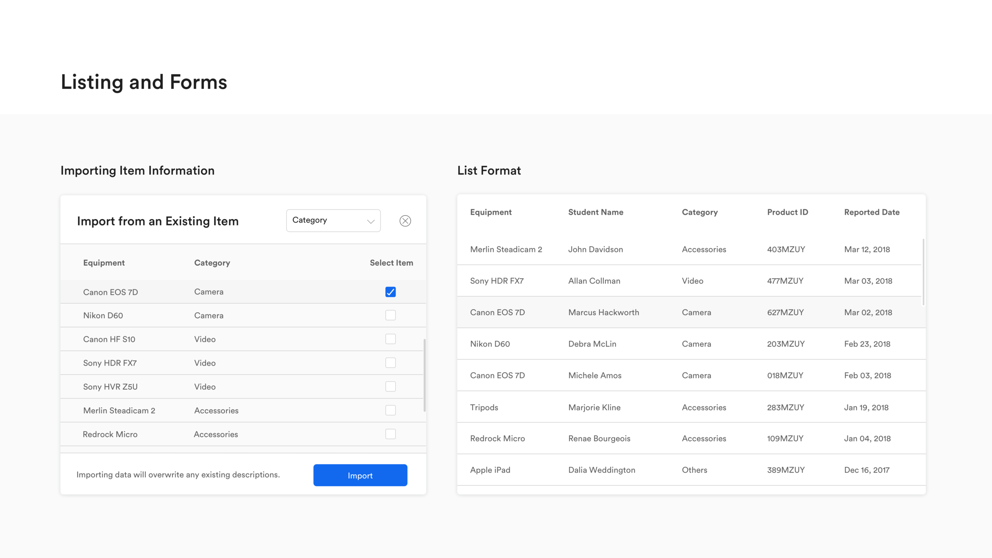The image size is (992, 558).
Task: Click the Product ID column header
Action: coord(787,212)
